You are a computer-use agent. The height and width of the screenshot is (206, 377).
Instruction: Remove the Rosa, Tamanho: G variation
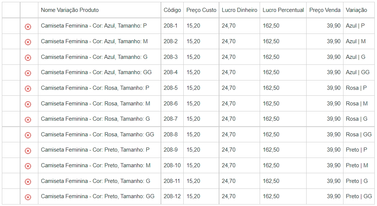28,120
